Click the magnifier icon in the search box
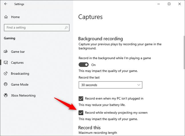Viewport: 185px width, 136px height. (66, 28)
